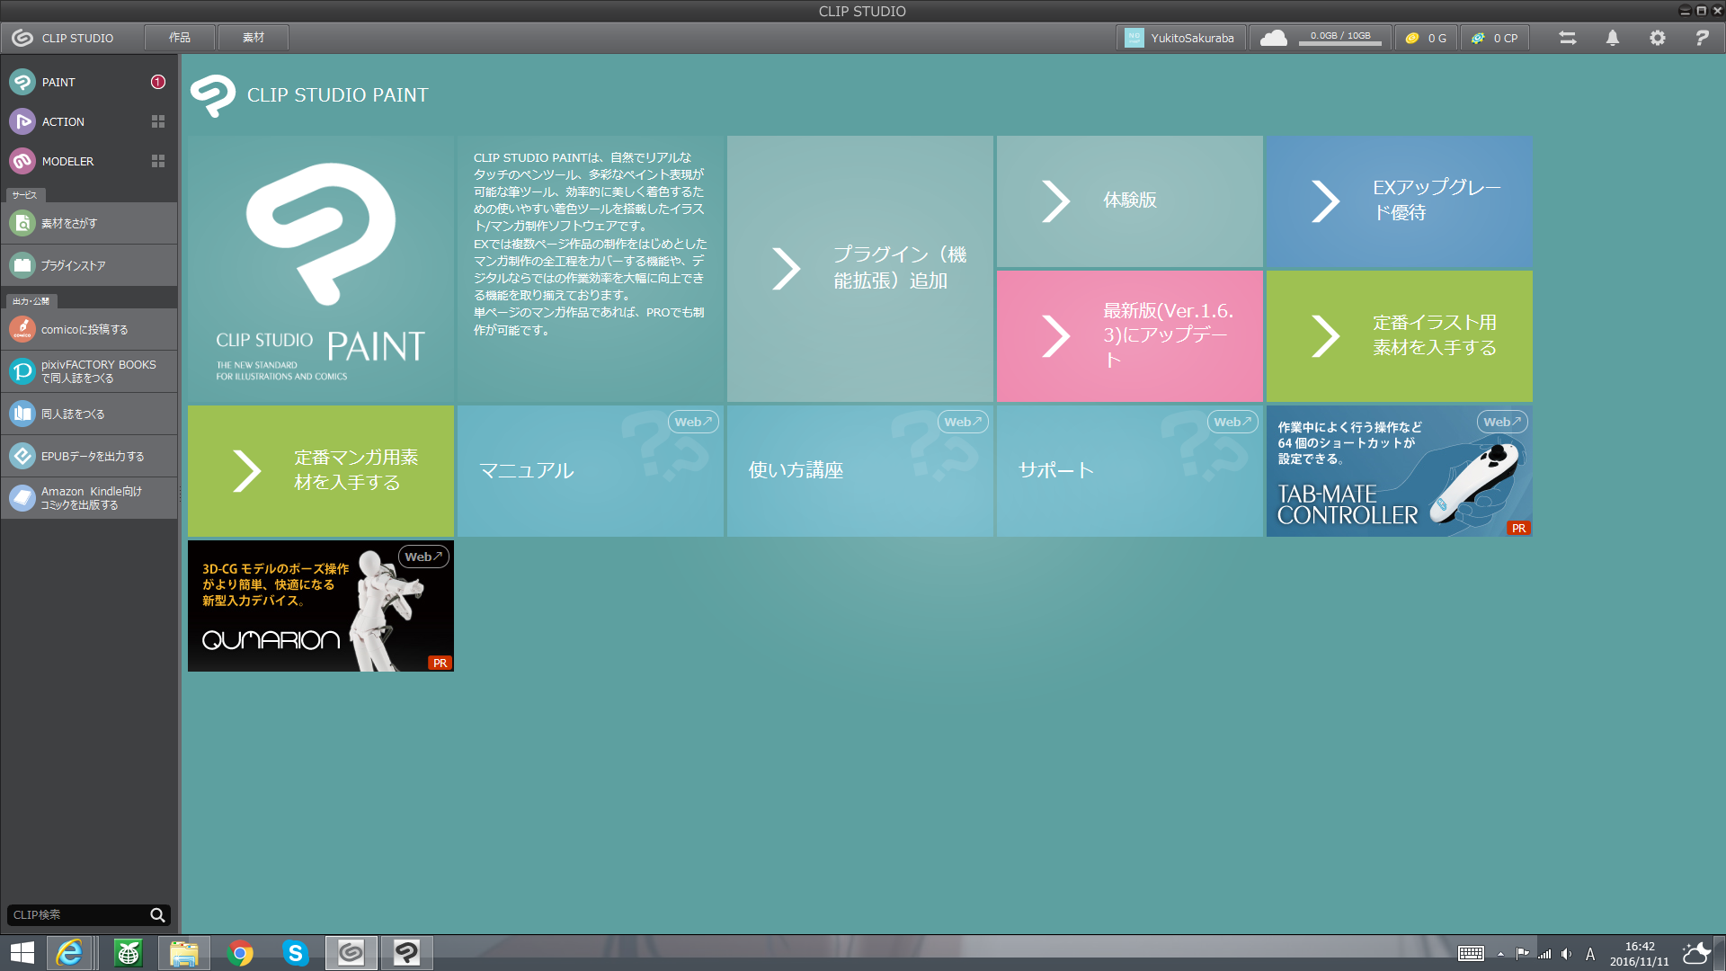Open File Explorer from taskbar
Viewport: 1726px width, 971px height.
tap(184, 953)
